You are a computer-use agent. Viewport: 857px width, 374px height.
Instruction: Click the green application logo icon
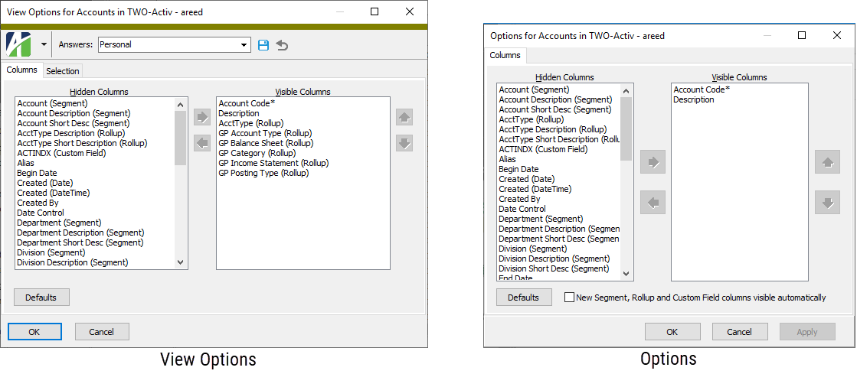(x=18, y=44)
